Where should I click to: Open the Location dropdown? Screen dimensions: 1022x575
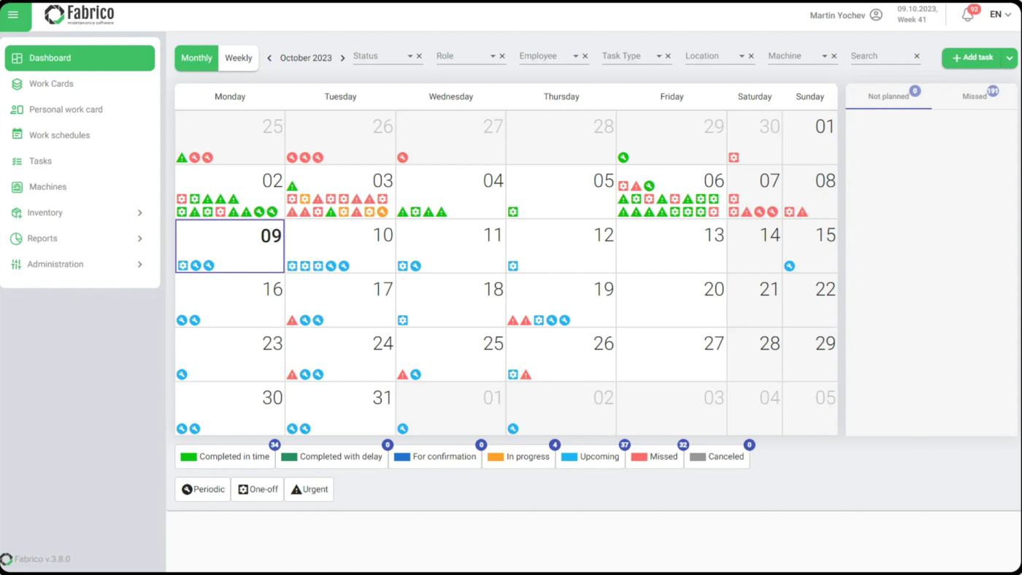(x=742, y=56)
